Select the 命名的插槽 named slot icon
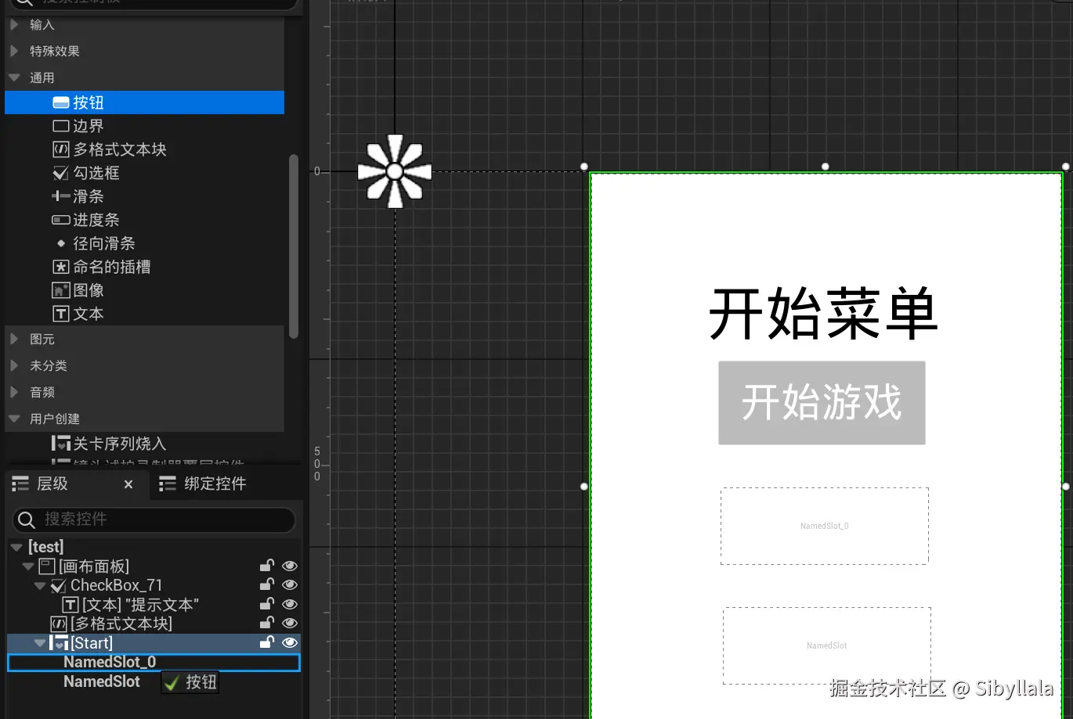Screen dimensions: 1073x719 pyautogui.click(x=61, y=267)
